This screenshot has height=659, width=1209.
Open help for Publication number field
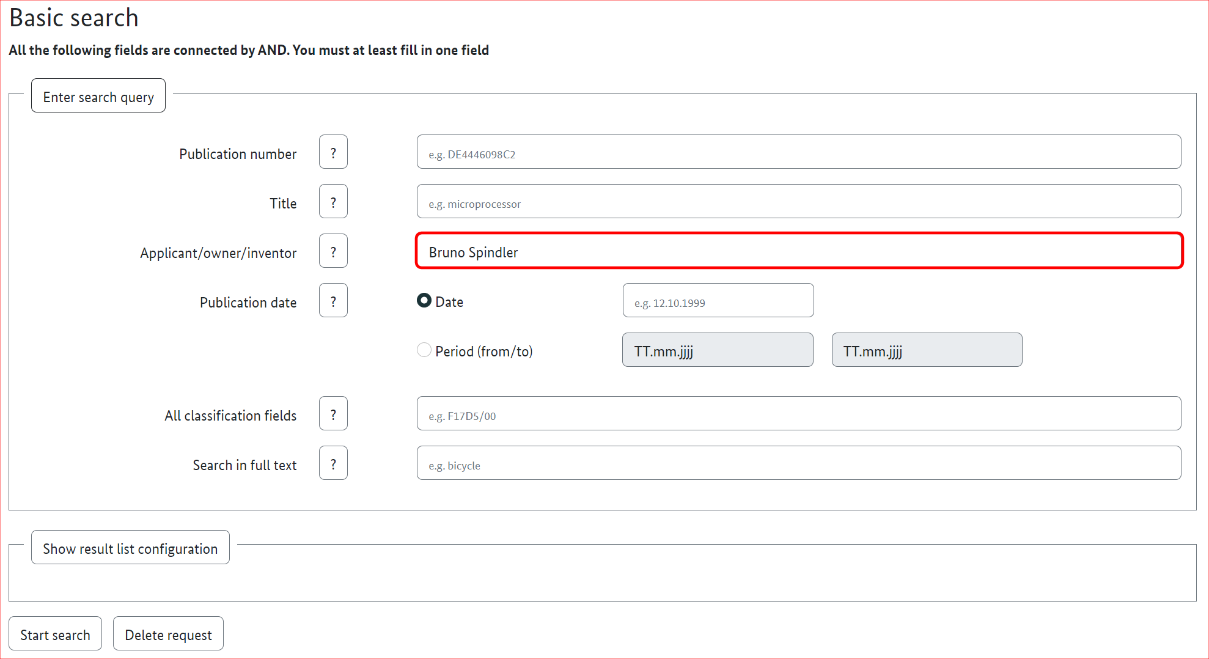click(333, 152)
